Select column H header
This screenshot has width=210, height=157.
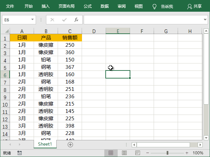(x=190, y=31)
